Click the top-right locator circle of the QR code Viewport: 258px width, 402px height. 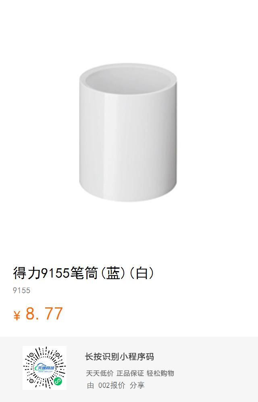coord(58,355)
